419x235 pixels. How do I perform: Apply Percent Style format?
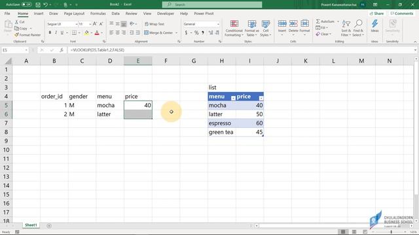(196, 33)
